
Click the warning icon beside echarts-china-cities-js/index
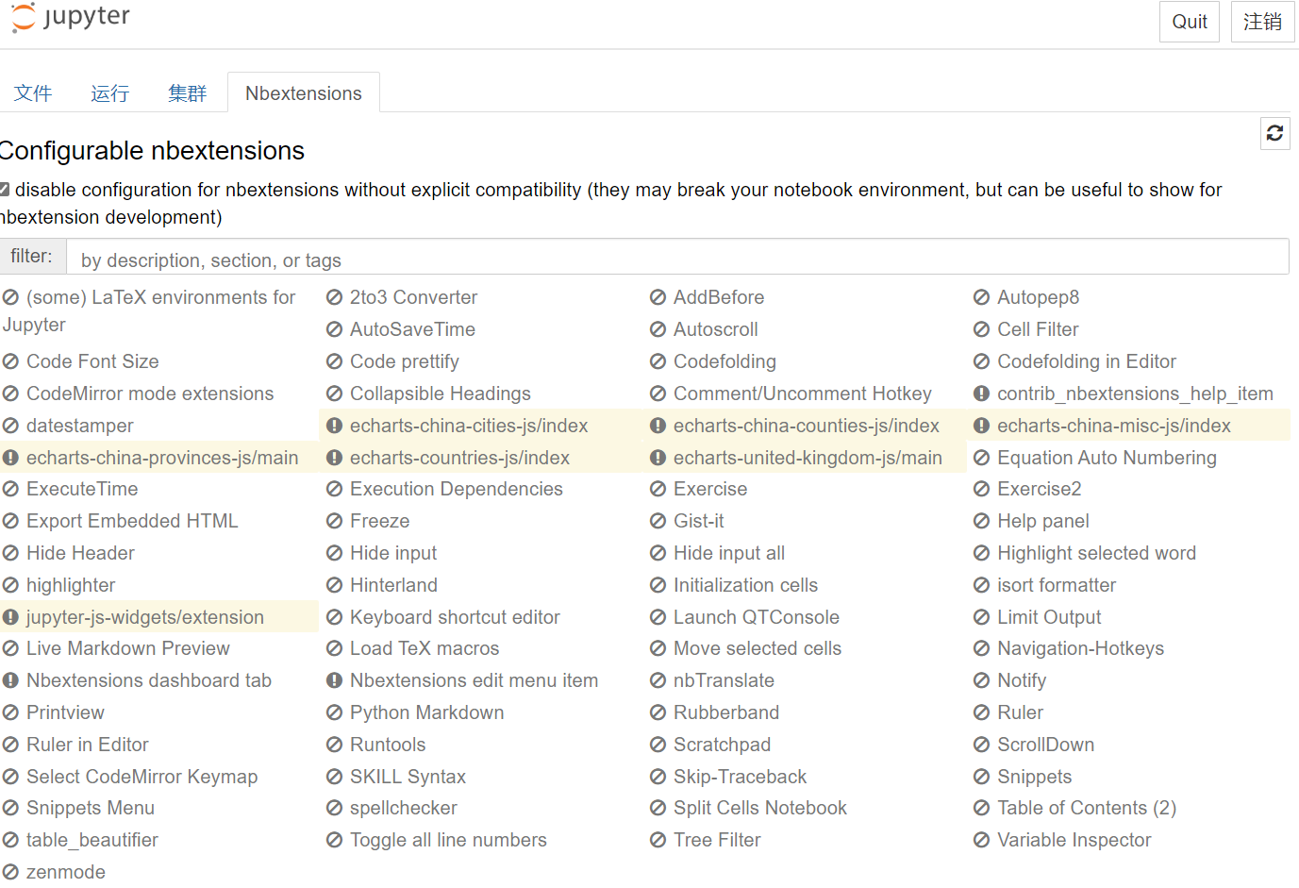click(334, 426)
